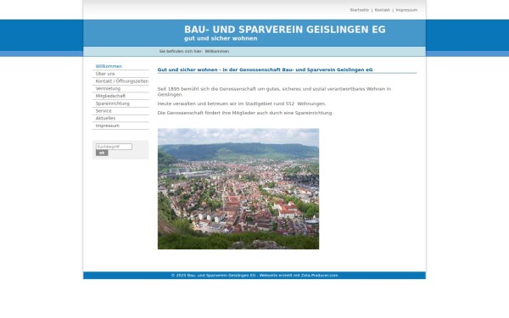Click the Geislingen aerial city photo
Screen dimensions: 509x318
pos(238,189)
